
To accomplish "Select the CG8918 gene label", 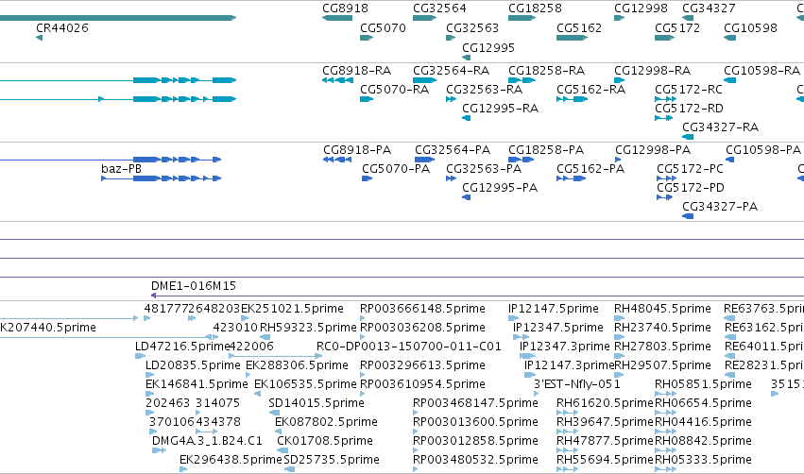I will click(x=345, y=8).
